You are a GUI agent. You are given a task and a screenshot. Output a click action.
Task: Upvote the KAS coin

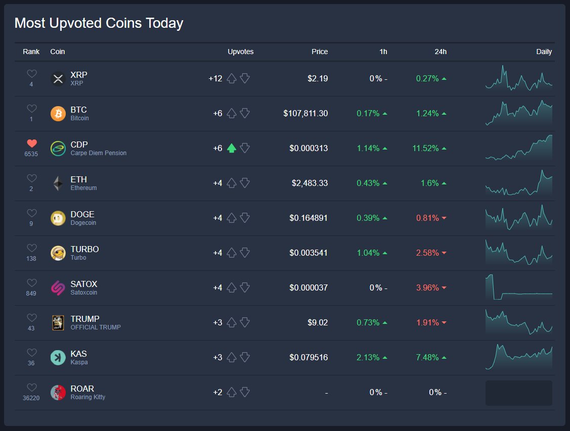pos(232,357)
